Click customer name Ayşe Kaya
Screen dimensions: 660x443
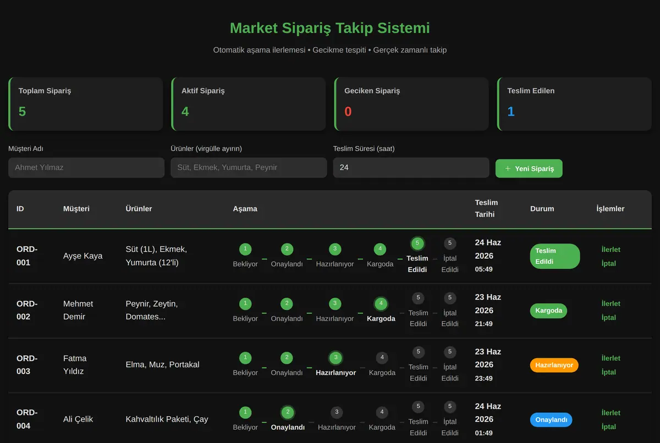82,256
